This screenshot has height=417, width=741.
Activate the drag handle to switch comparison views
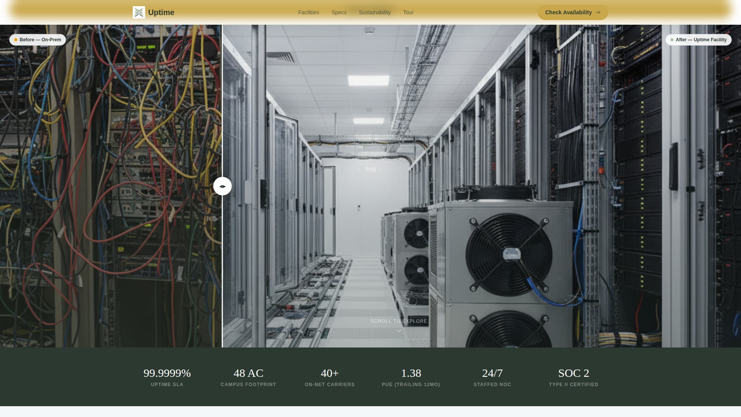pyautogui.click(x=222, y=186)
